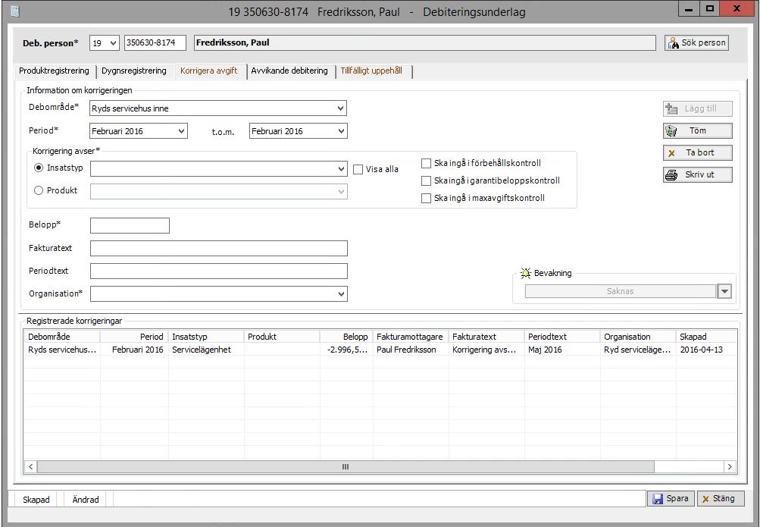Sort by the Insatstyp column header
The height and width of the screenshot is (527, 760).
coord(206,337)
